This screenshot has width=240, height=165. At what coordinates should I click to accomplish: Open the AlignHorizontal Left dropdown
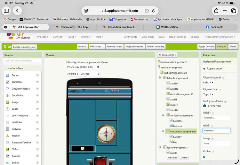coord(208,83)
